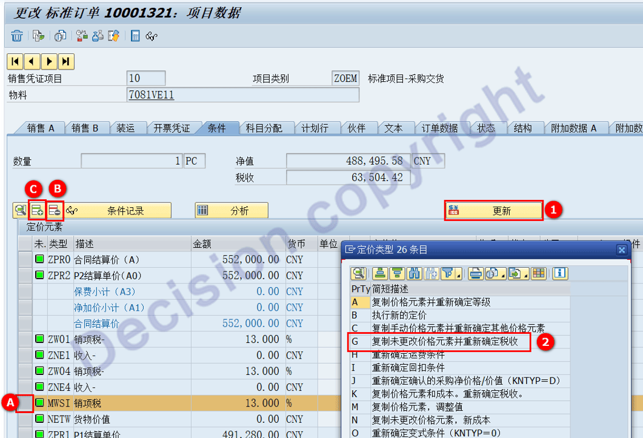Click the trash delete icon in top toolbar
This screenshot has width=643, height=438.
click(x=16, y=36)
